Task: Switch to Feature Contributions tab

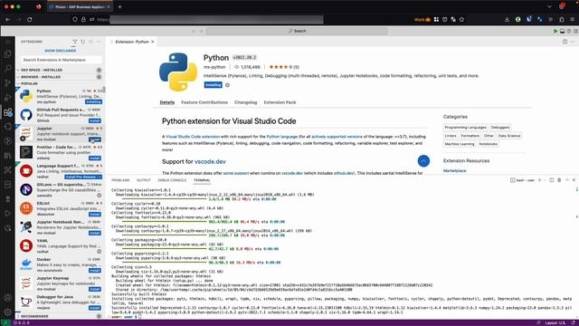Action: click(204, 102)
